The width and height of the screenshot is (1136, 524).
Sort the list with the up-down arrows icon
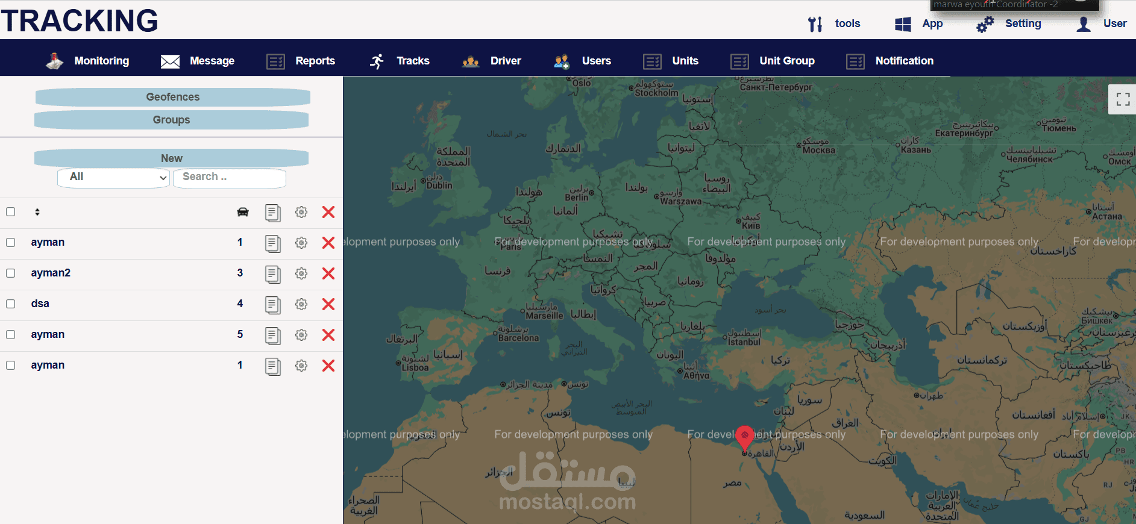click(x=37, y=212)
